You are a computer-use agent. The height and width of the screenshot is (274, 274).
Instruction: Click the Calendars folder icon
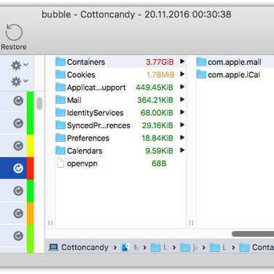pos(60,150)
